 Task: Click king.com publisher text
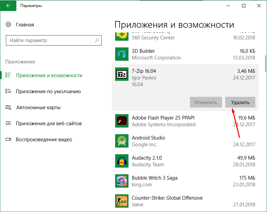[x=142, y=185]
